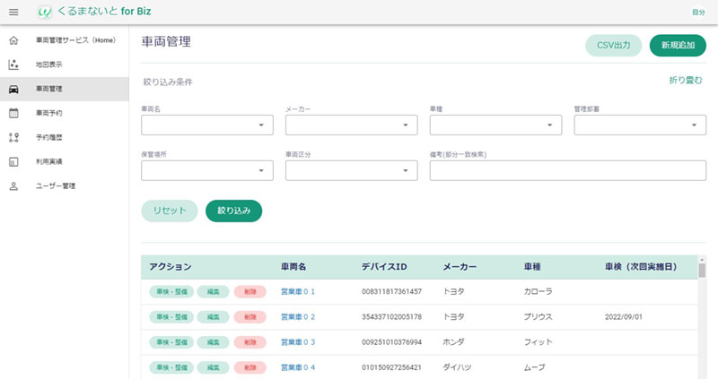
Task: Open the 地図表示 menu item
Action: click(64, 65)
